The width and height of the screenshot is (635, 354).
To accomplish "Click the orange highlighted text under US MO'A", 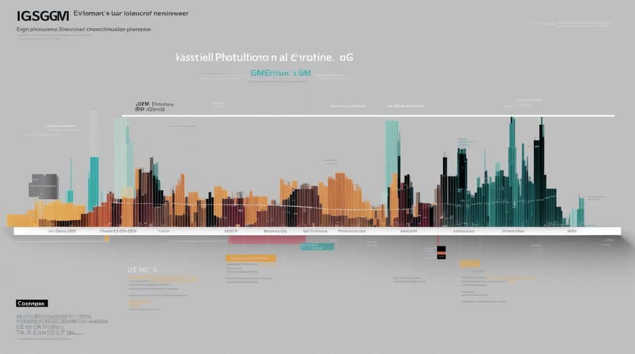I will 163,279.
